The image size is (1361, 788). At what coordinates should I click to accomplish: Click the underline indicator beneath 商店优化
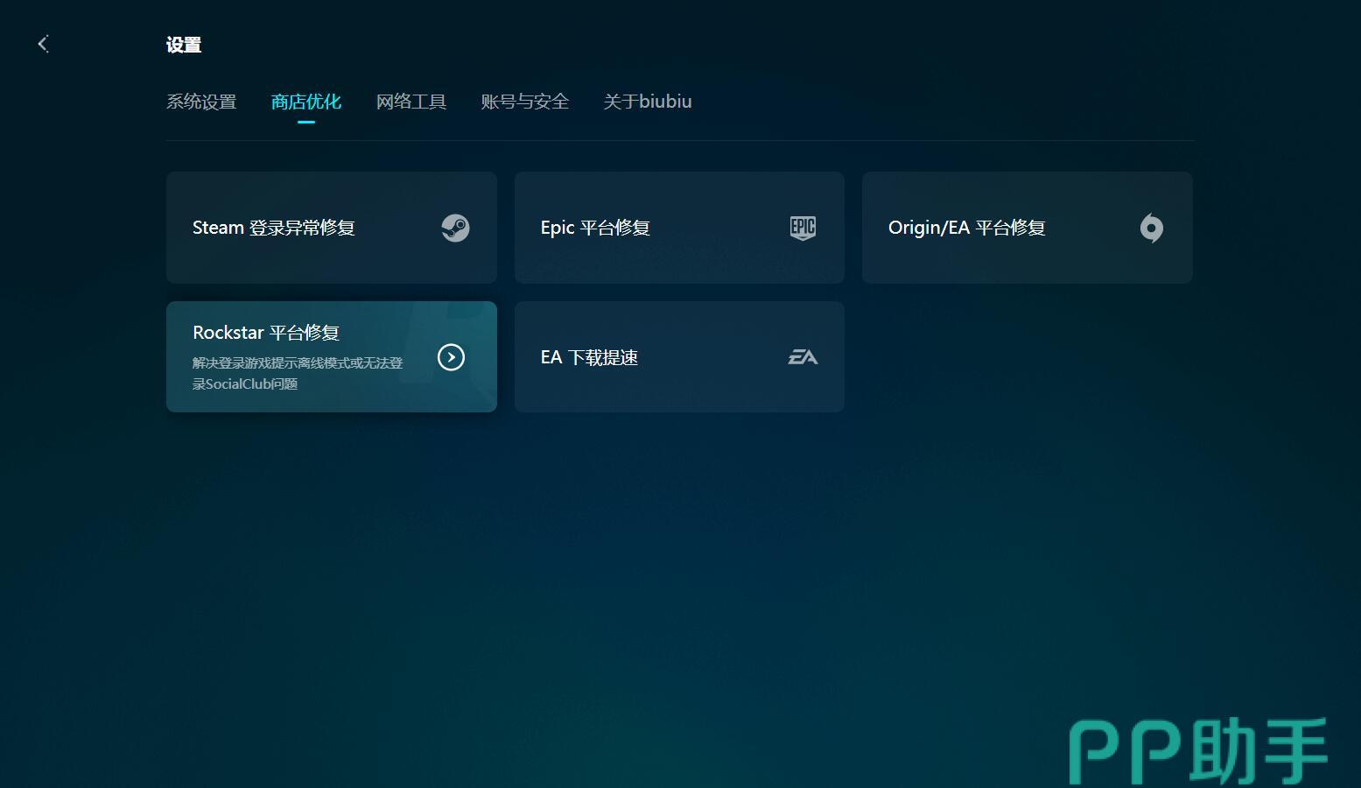[x=305, y=123]
